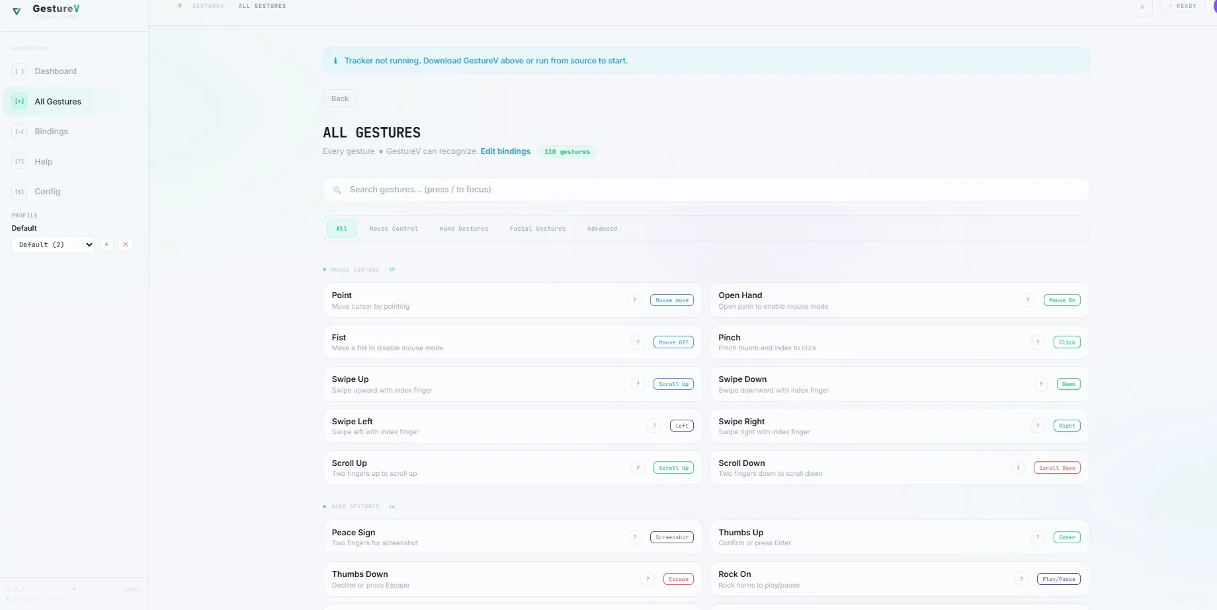Click the Help question bracket icon
Image resolution: width=1217 pixels, height=610 pixels.
coord(20,162)
